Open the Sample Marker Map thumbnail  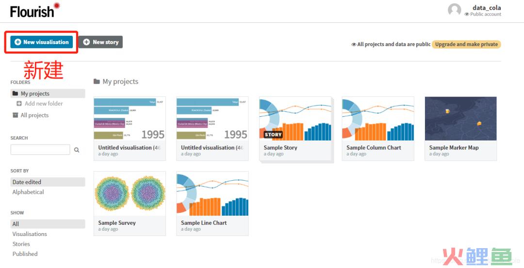tap(460, 118)
